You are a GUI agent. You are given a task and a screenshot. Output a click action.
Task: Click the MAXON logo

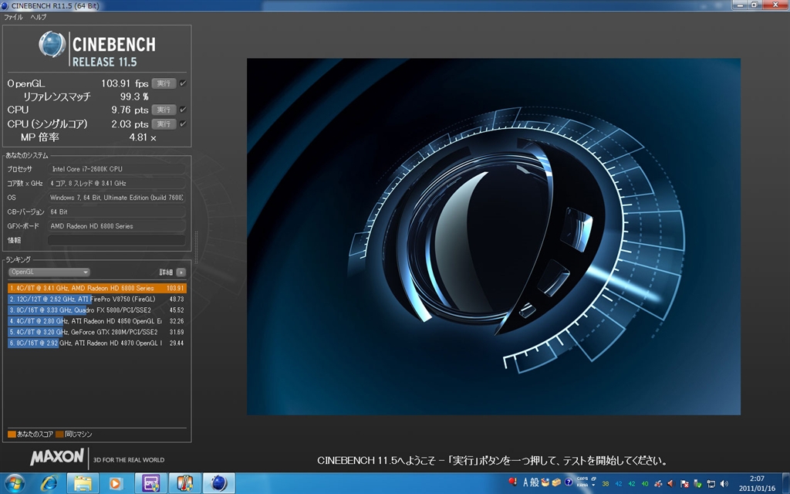pyautogui.click(x=57, y=457)
